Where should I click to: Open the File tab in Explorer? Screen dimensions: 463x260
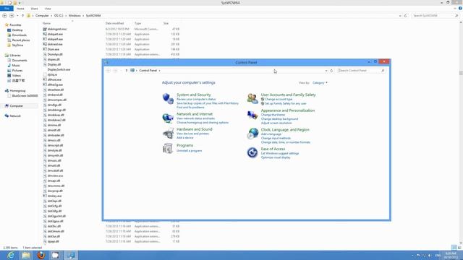7,9
